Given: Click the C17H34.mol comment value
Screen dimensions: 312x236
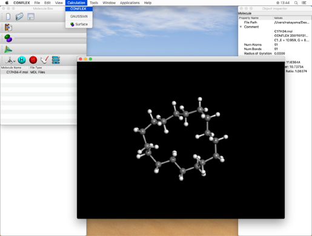Looking at the screenshot, I should (284, 31).
